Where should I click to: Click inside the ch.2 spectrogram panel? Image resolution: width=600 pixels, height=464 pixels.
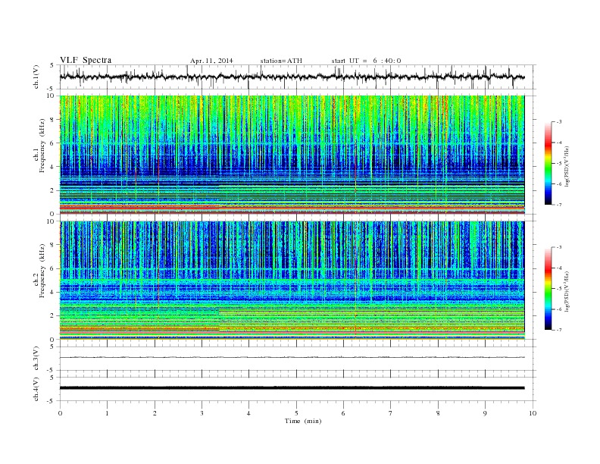point(292,281)
